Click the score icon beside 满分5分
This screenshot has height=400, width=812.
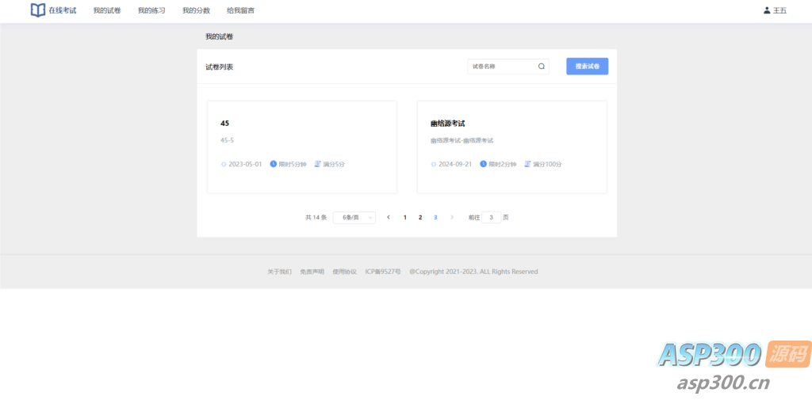[317, 164]
